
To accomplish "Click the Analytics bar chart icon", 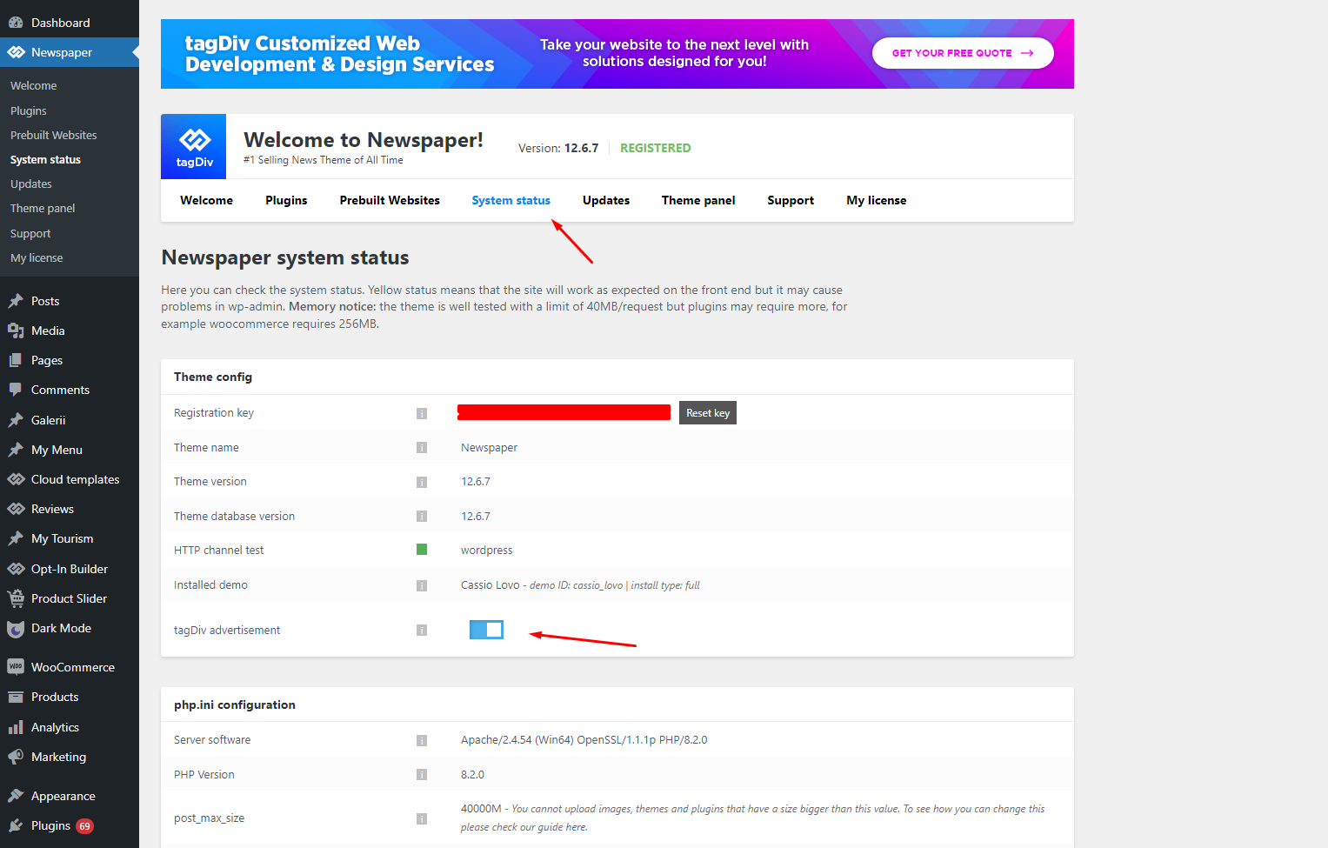I will tap(16, 727).
